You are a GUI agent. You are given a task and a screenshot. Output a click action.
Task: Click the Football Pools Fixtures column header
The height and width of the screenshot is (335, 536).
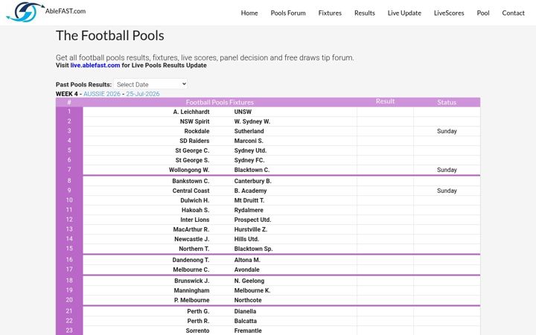coord(220,102)
